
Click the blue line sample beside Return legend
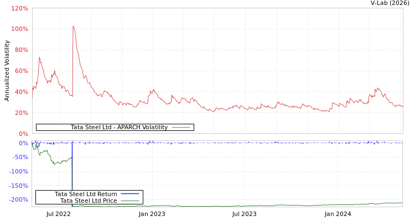point(129,194)
